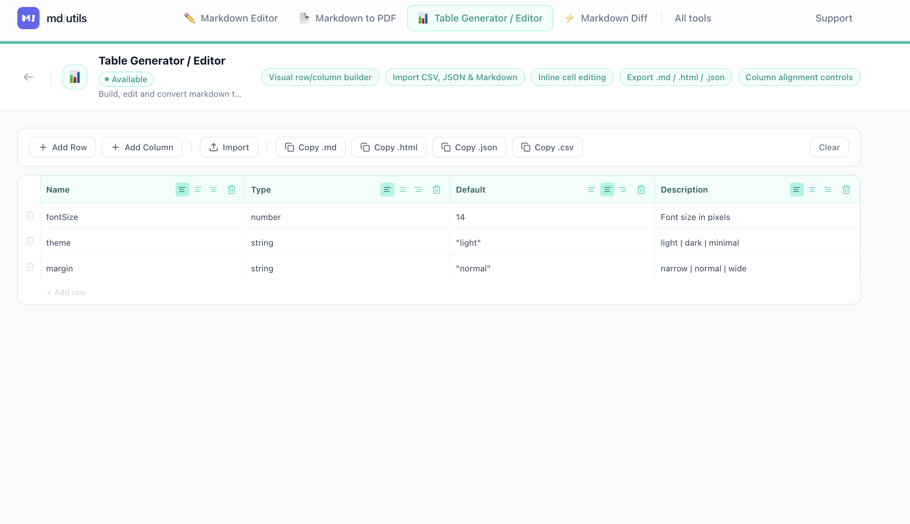Delete the Description column via its trash icon

tap(846, 189)
